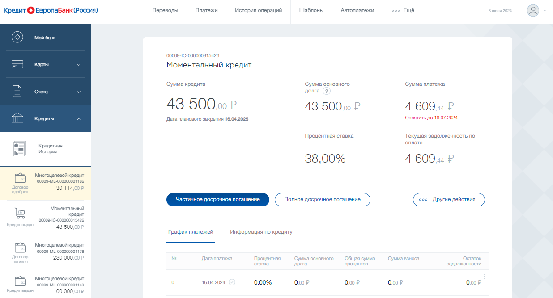Click the Credit Europe Bank logo

51,10
